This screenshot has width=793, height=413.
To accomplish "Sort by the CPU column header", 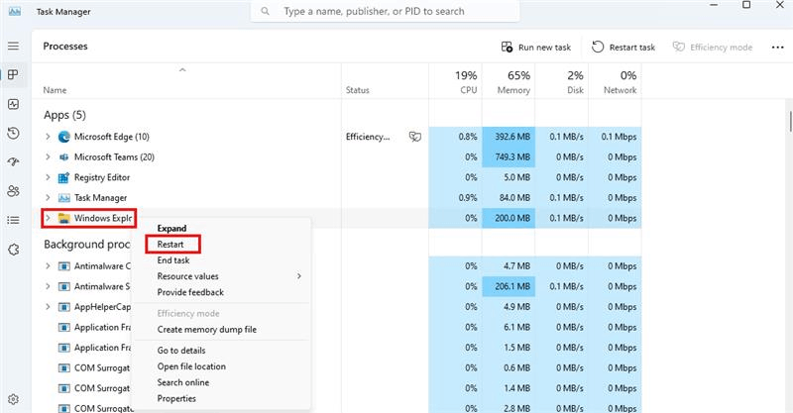I will (455, 81).
